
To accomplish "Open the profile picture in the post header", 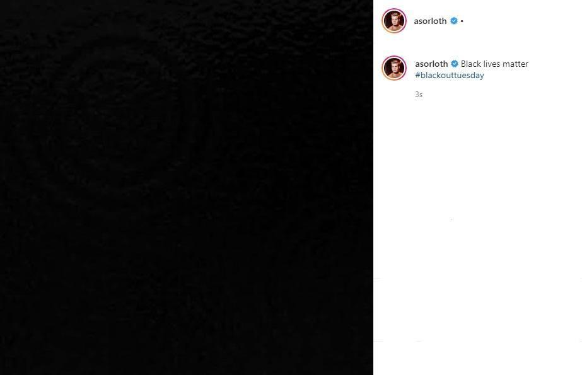I will click(x=394, y=21).
